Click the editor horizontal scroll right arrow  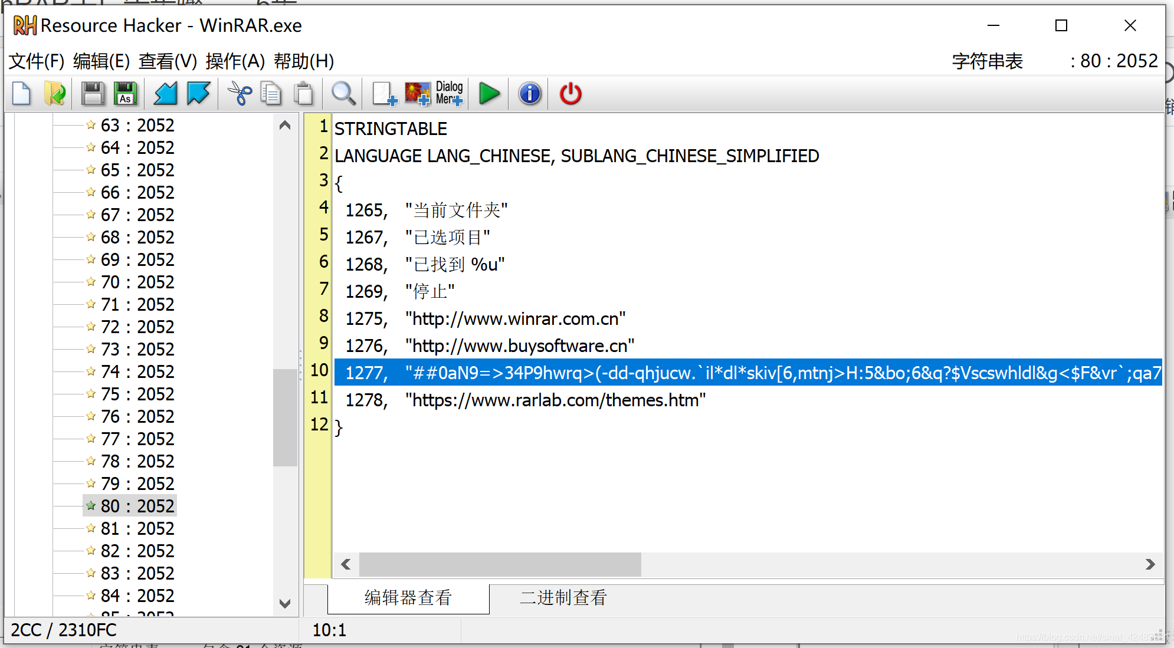pyautogui.click(x=1150, y=564)
